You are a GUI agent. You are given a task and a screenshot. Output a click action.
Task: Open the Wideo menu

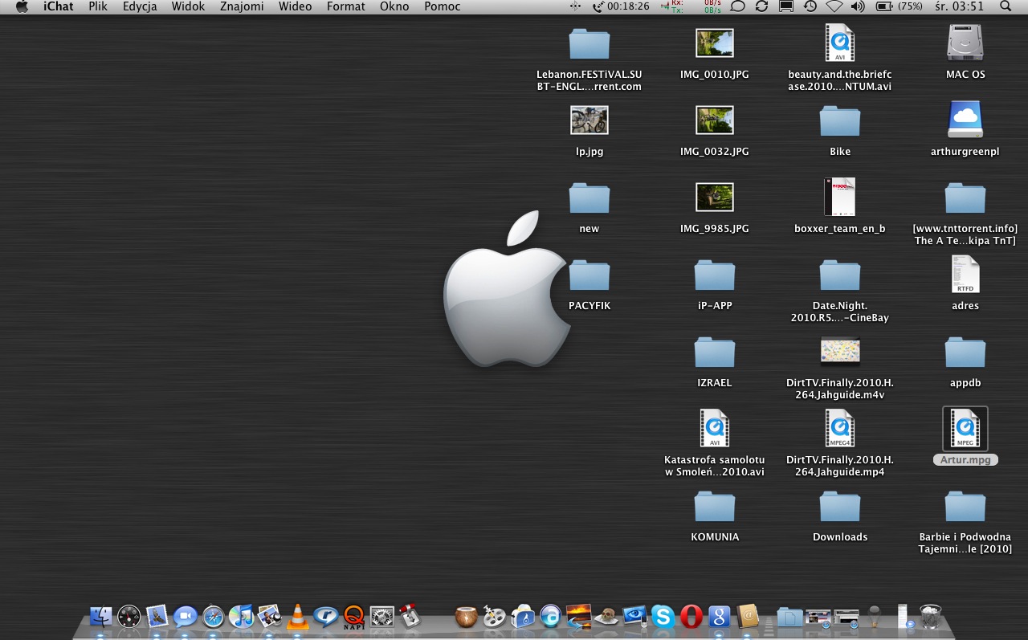tap(295, 6)
